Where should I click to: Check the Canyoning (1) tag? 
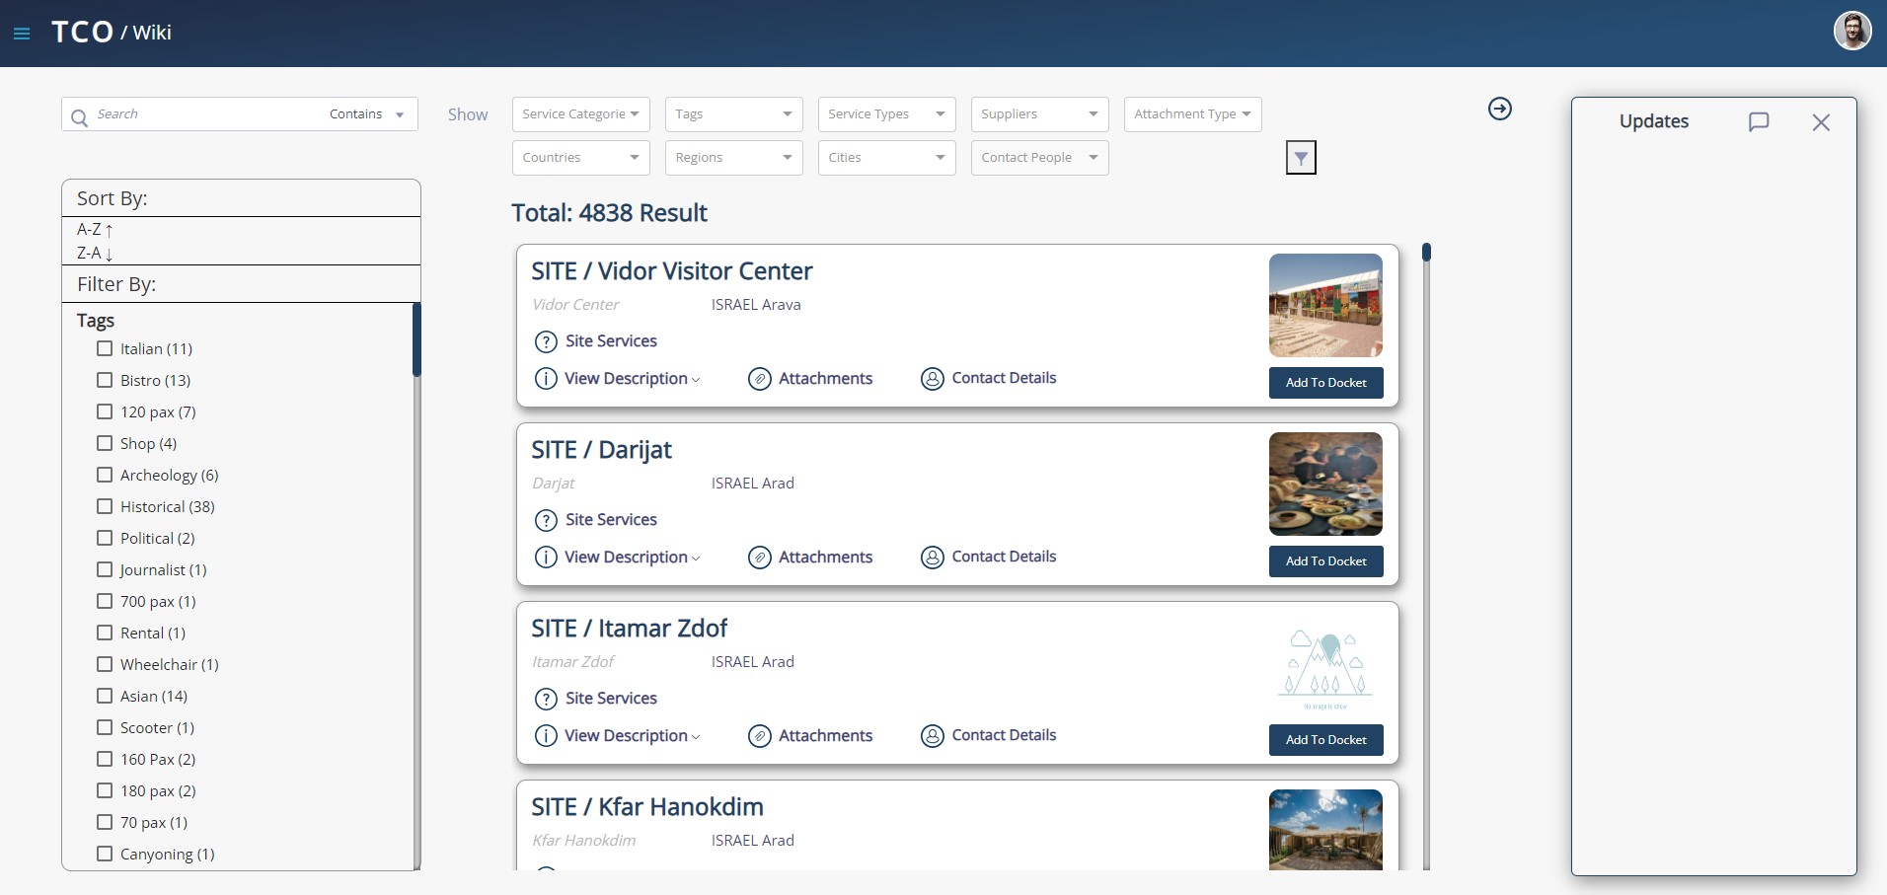click(x=105, y=854)
